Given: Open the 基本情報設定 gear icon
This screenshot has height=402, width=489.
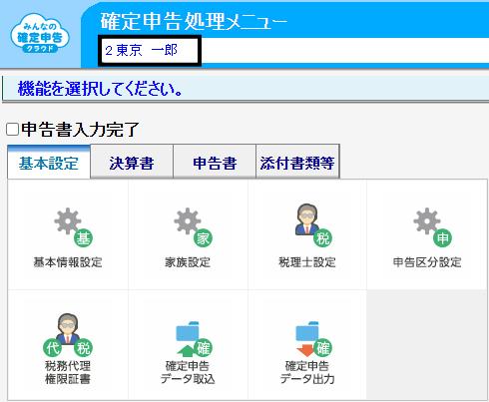Looking at the screenshot, I should pos(73,226).
